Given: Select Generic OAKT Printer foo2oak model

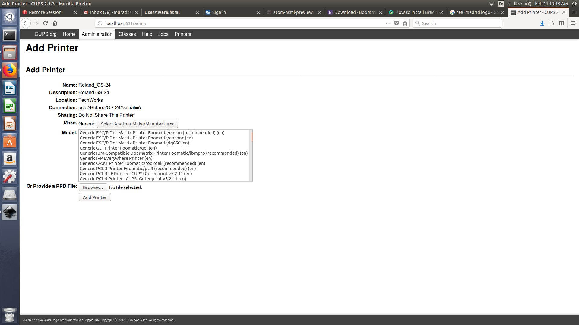Looking at the screenshot, I should pyautogui.click(x=165, y=163).
